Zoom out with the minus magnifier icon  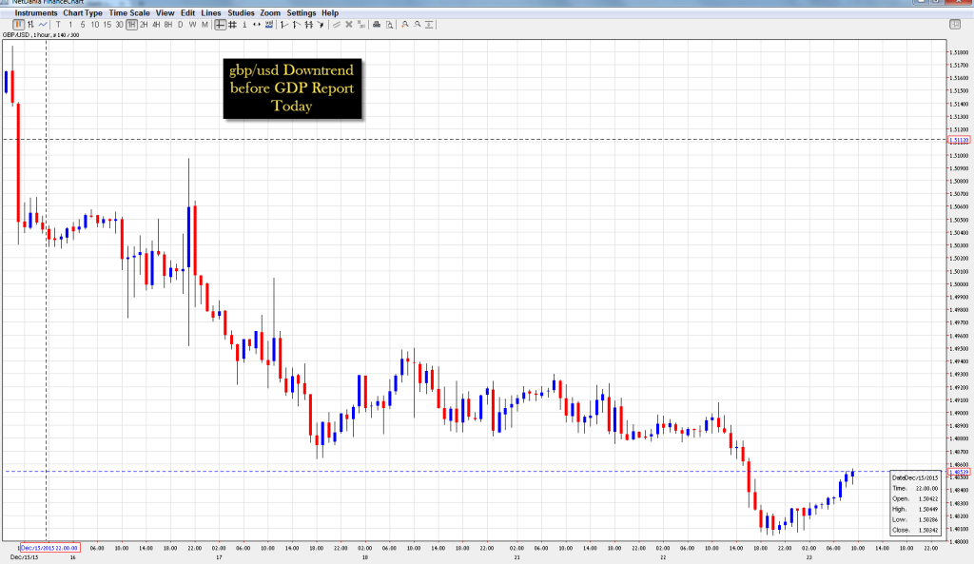pos(418,25)
